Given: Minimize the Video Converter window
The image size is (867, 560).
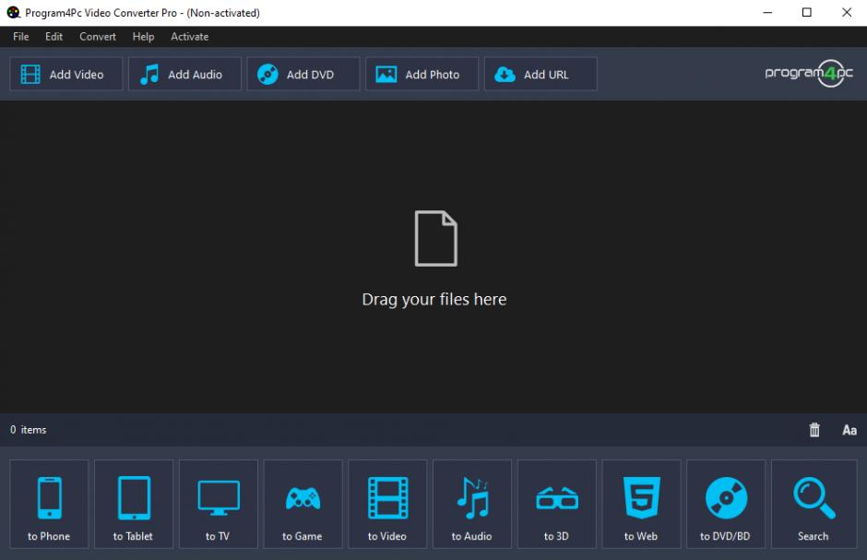Looking at the screenshot, I should click(767, 12).
